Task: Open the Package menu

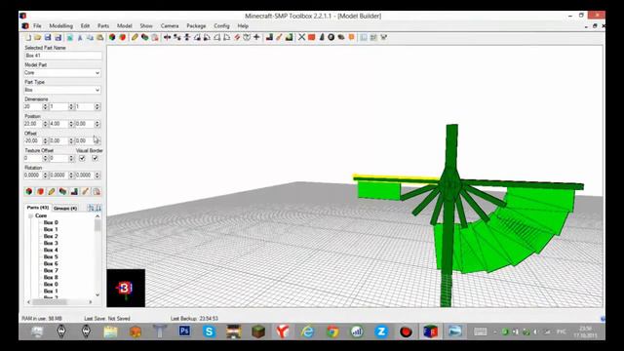Action: (x=196, y=26)
